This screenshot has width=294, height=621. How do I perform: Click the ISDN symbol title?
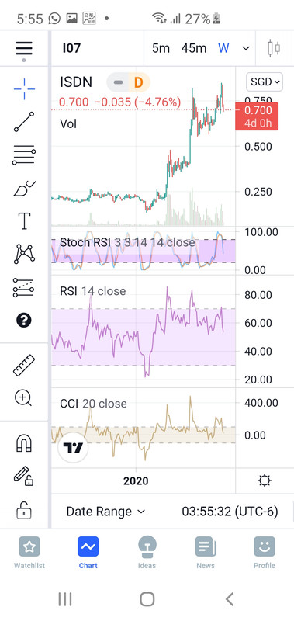[76, 82]
